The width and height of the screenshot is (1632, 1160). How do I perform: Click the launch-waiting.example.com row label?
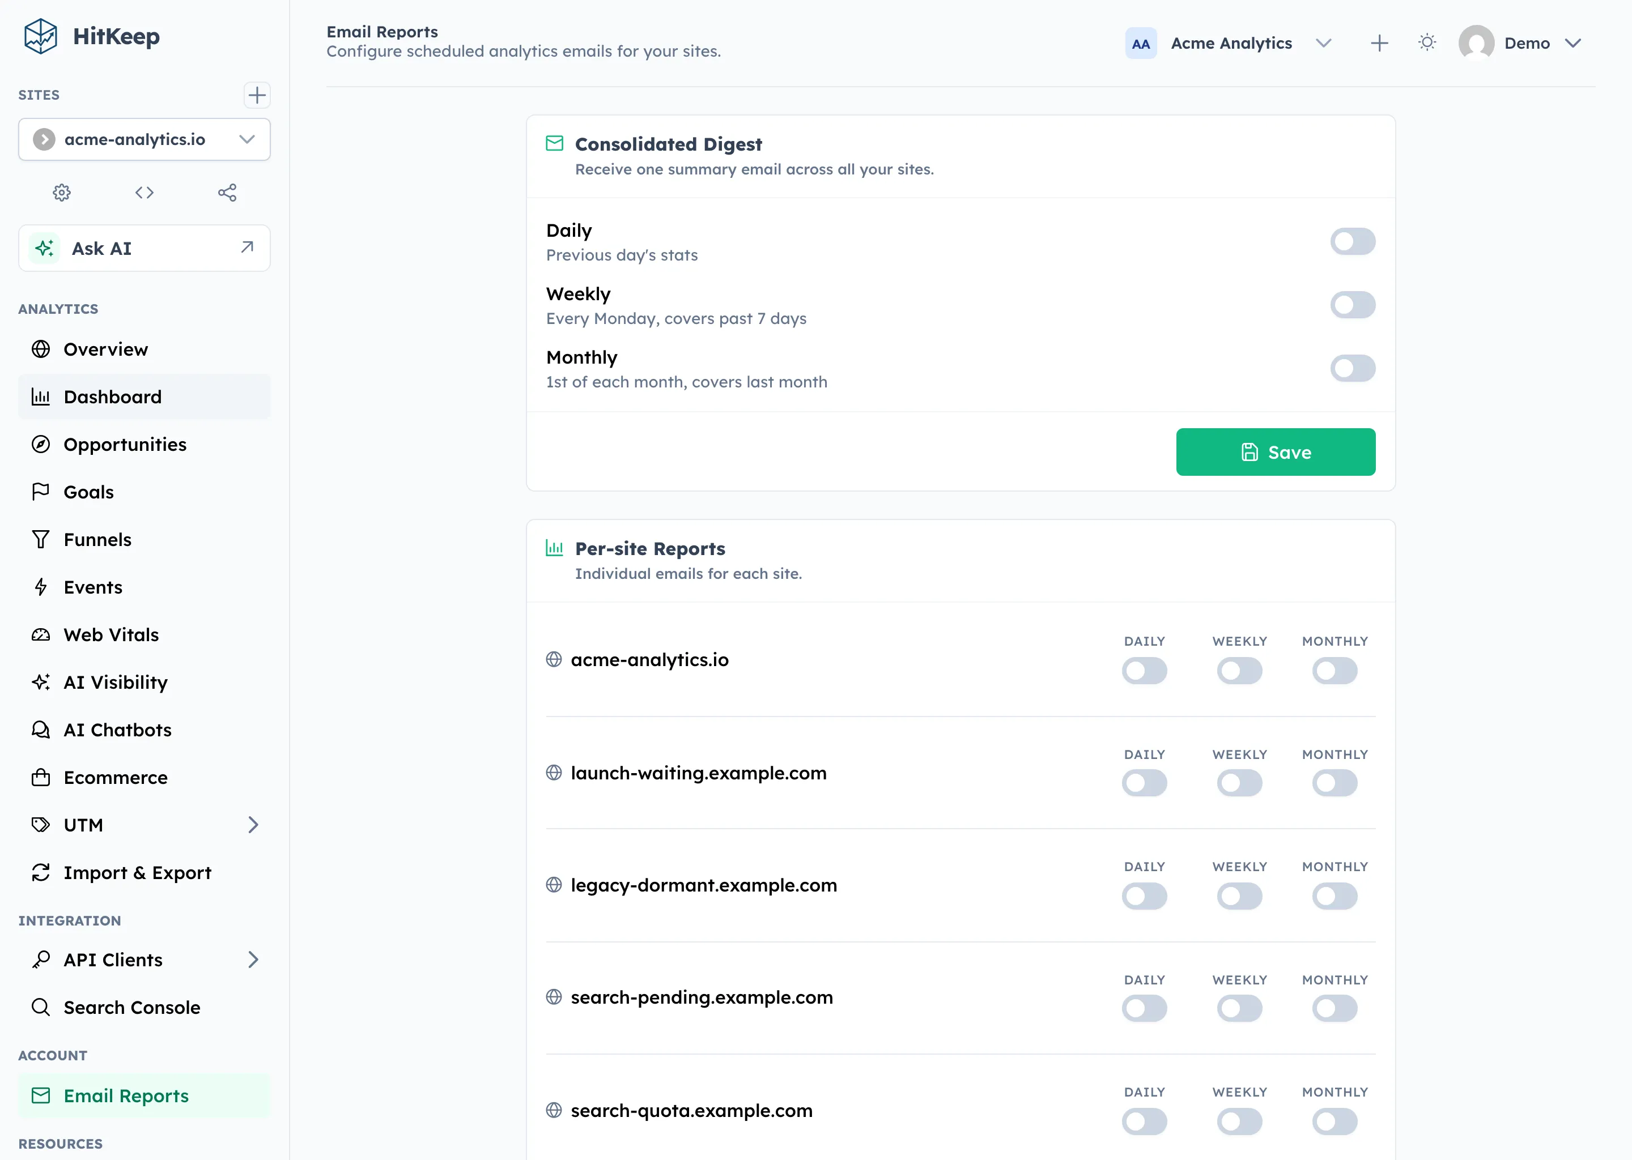pos(699,773)
